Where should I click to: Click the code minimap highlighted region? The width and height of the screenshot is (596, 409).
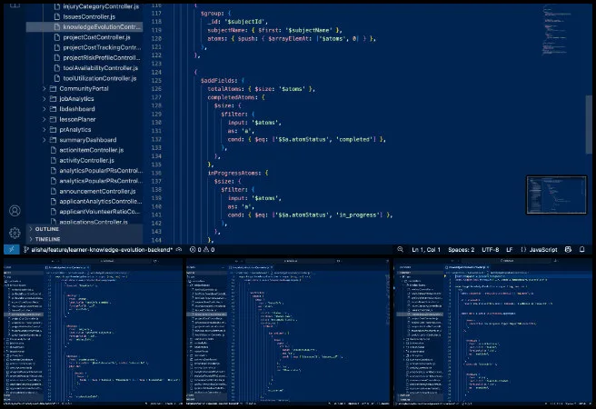coord(552,194)
